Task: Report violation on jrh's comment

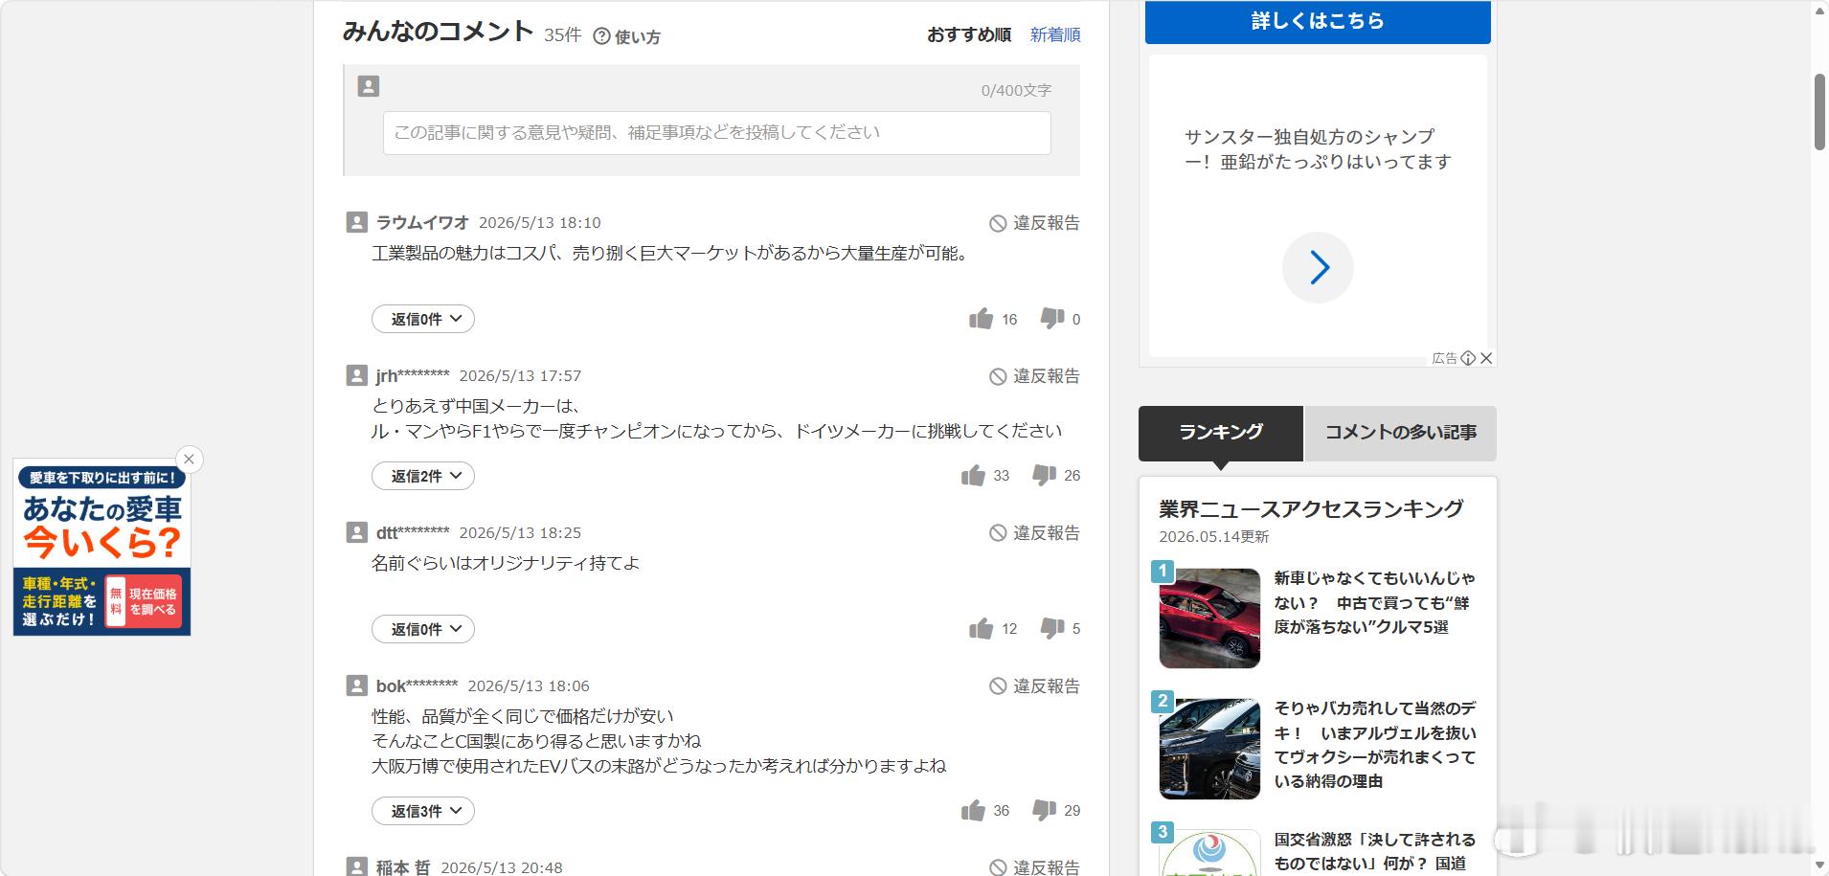Action: [x=1034, y=375]
